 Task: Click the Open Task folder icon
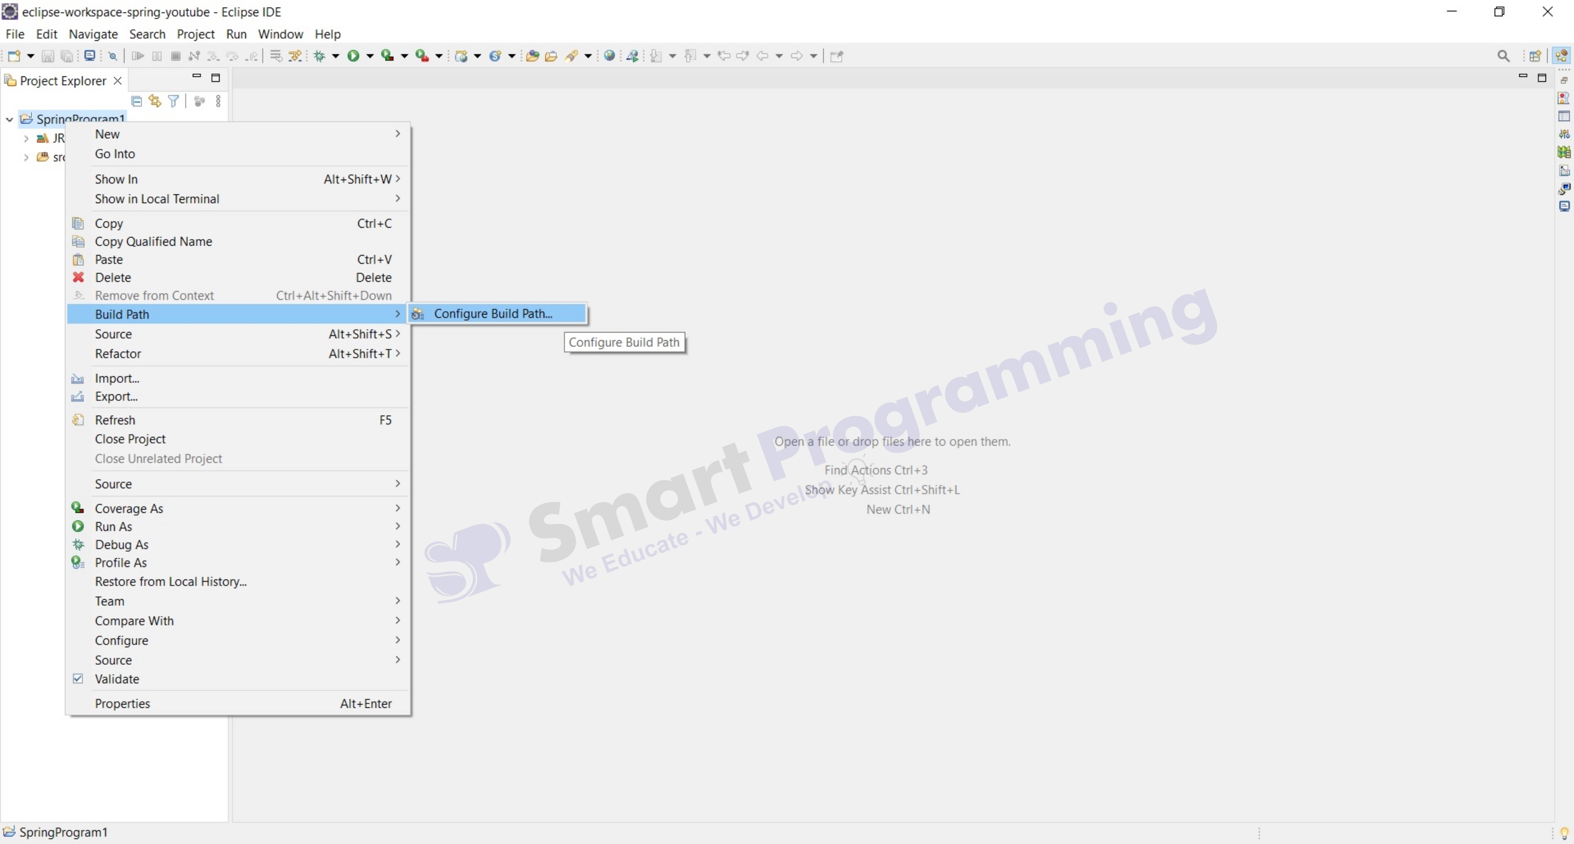click(x=551, y=56)
